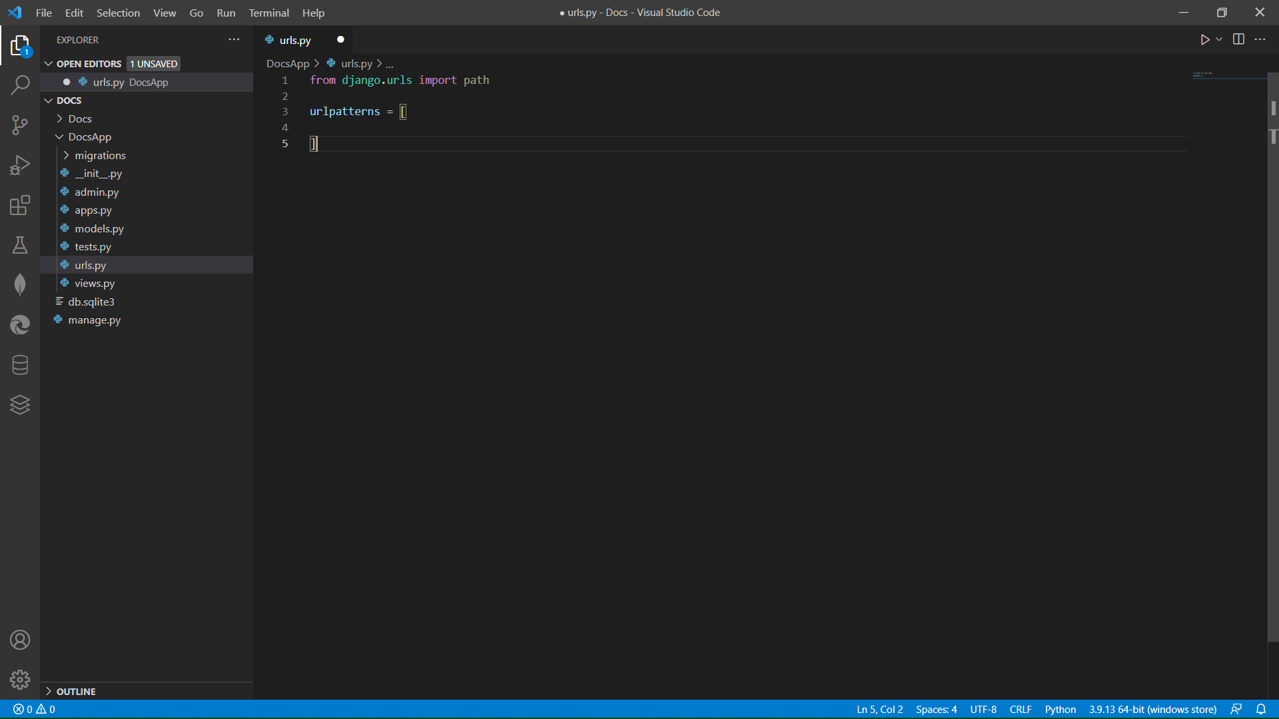Open the Testing flask view
Image resolution: width=1279 pixels, height=719 pixels.
[x=20, y=245]
